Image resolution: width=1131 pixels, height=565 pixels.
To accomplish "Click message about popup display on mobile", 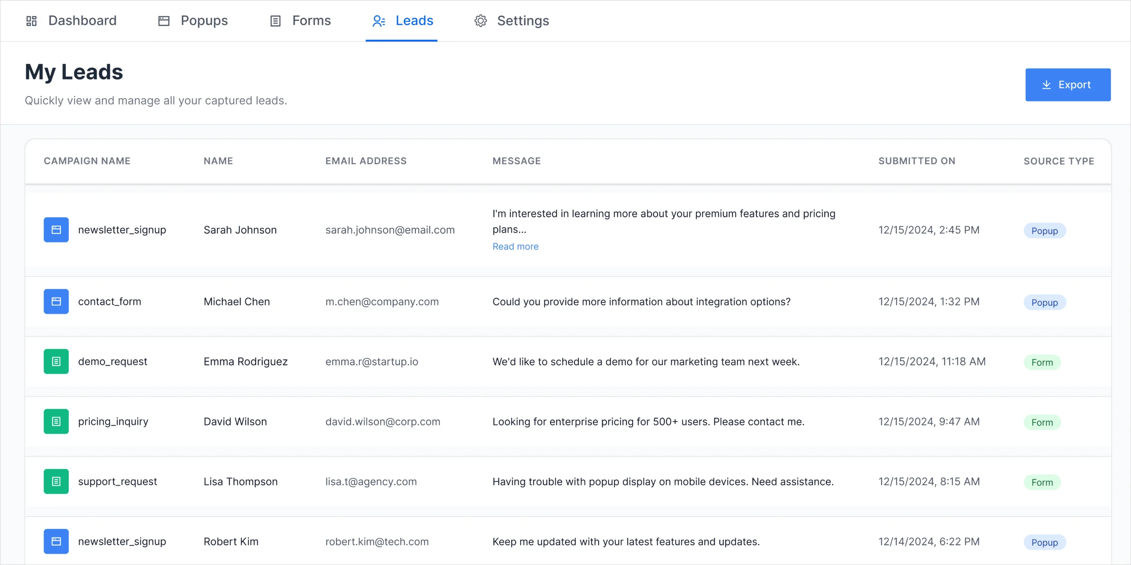I will 663,482.
